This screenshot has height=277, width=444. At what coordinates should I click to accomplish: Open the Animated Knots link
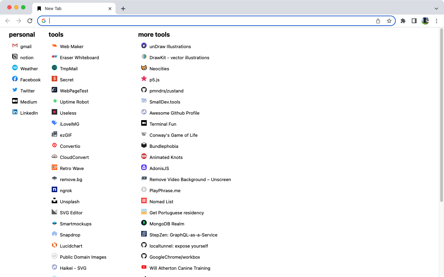click(166, 157)
